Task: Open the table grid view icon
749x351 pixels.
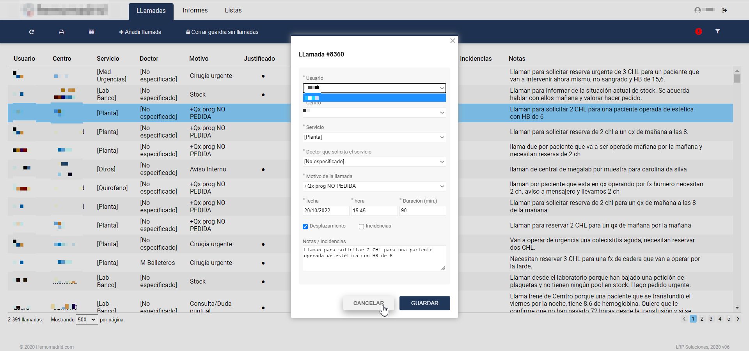Action: pyautogui.click(x=91, y=32)
